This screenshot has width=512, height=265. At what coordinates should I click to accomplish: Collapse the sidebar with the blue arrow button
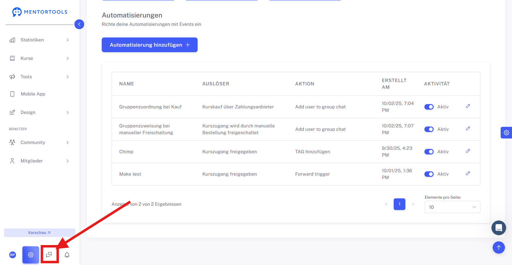pos(79,24)
